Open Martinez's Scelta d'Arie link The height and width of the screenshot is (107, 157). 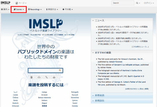click(120, 72)
